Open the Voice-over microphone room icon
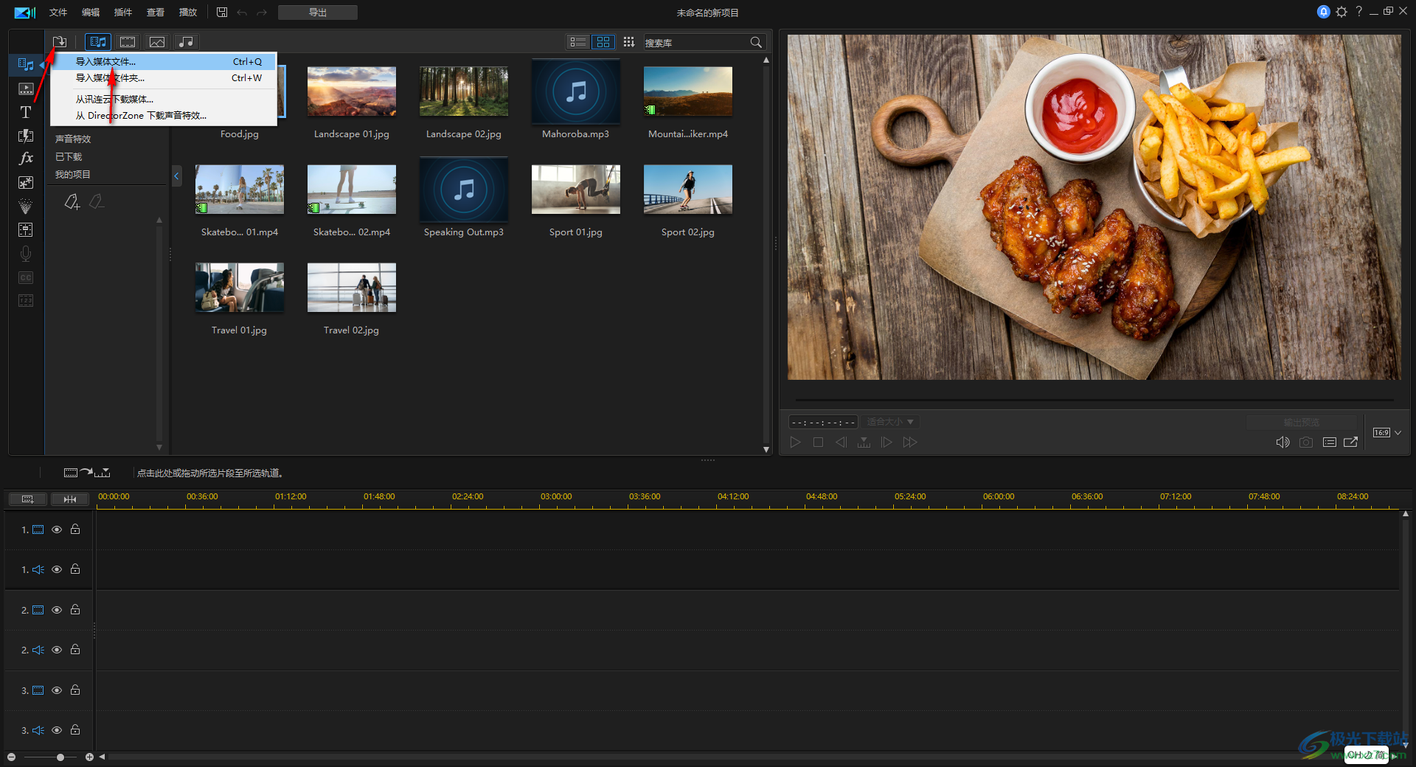Image resolution: width=1416 pixels, height=767 pixels. pyautogui.click(x=26, y=253)
